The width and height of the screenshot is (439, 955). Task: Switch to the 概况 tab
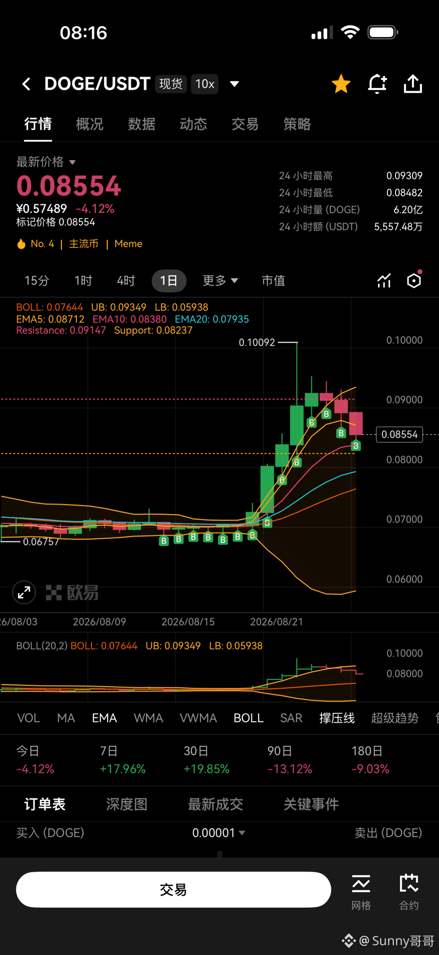(x=90, y=124)
